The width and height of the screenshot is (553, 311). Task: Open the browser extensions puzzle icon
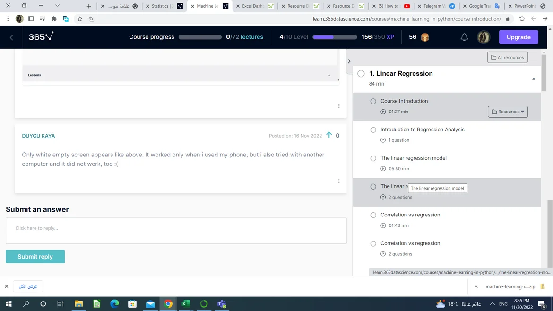pyautogui.click(x=54, y=19)
